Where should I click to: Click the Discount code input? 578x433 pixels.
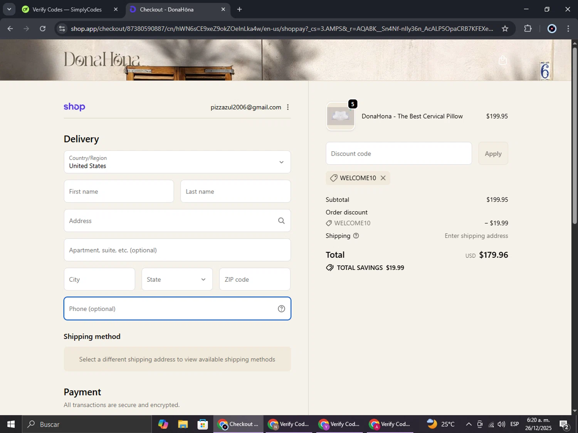click(399, 154)
